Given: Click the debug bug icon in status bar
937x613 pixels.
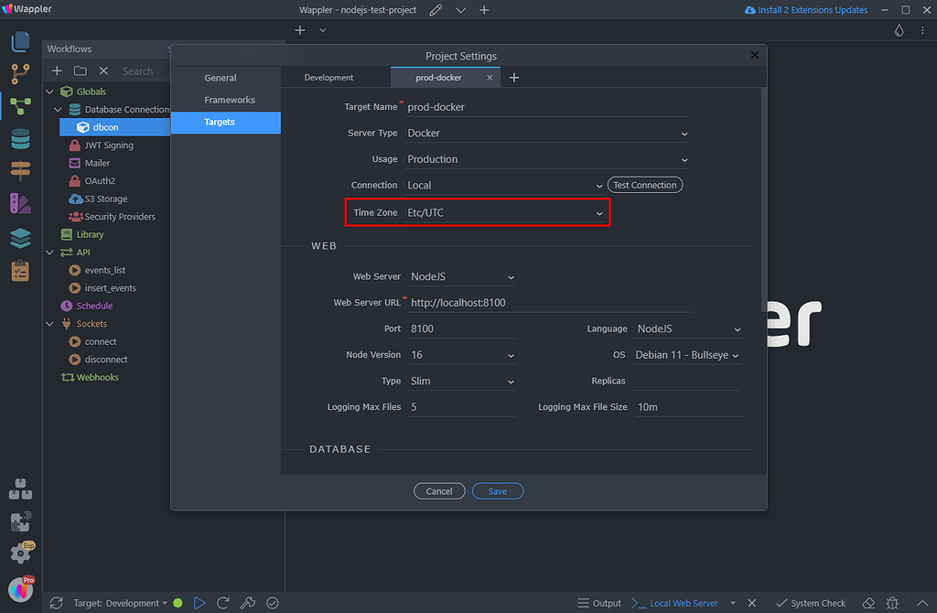Looking at the screenshot, I should 892,603.
